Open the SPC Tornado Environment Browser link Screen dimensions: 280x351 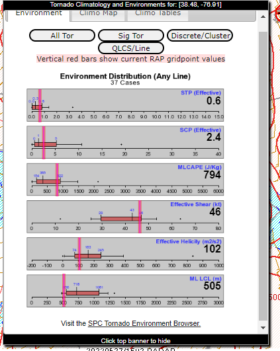point(144,323)
